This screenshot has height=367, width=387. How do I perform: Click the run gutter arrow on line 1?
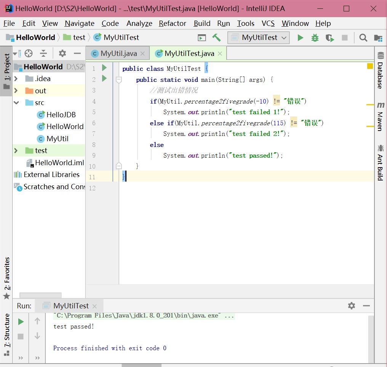point(104,68)
